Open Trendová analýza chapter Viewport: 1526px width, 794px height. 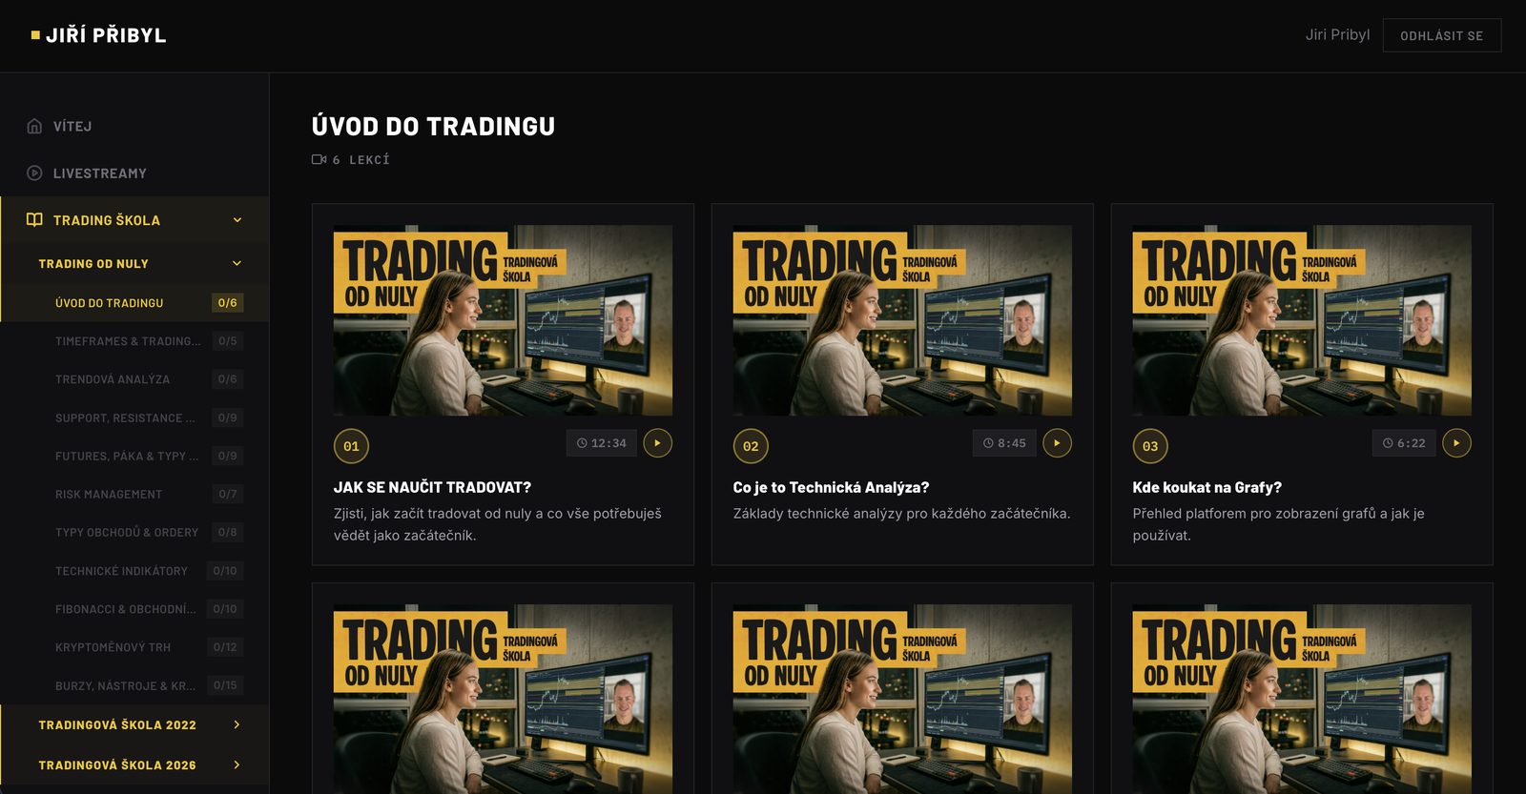tap(134, 379)
